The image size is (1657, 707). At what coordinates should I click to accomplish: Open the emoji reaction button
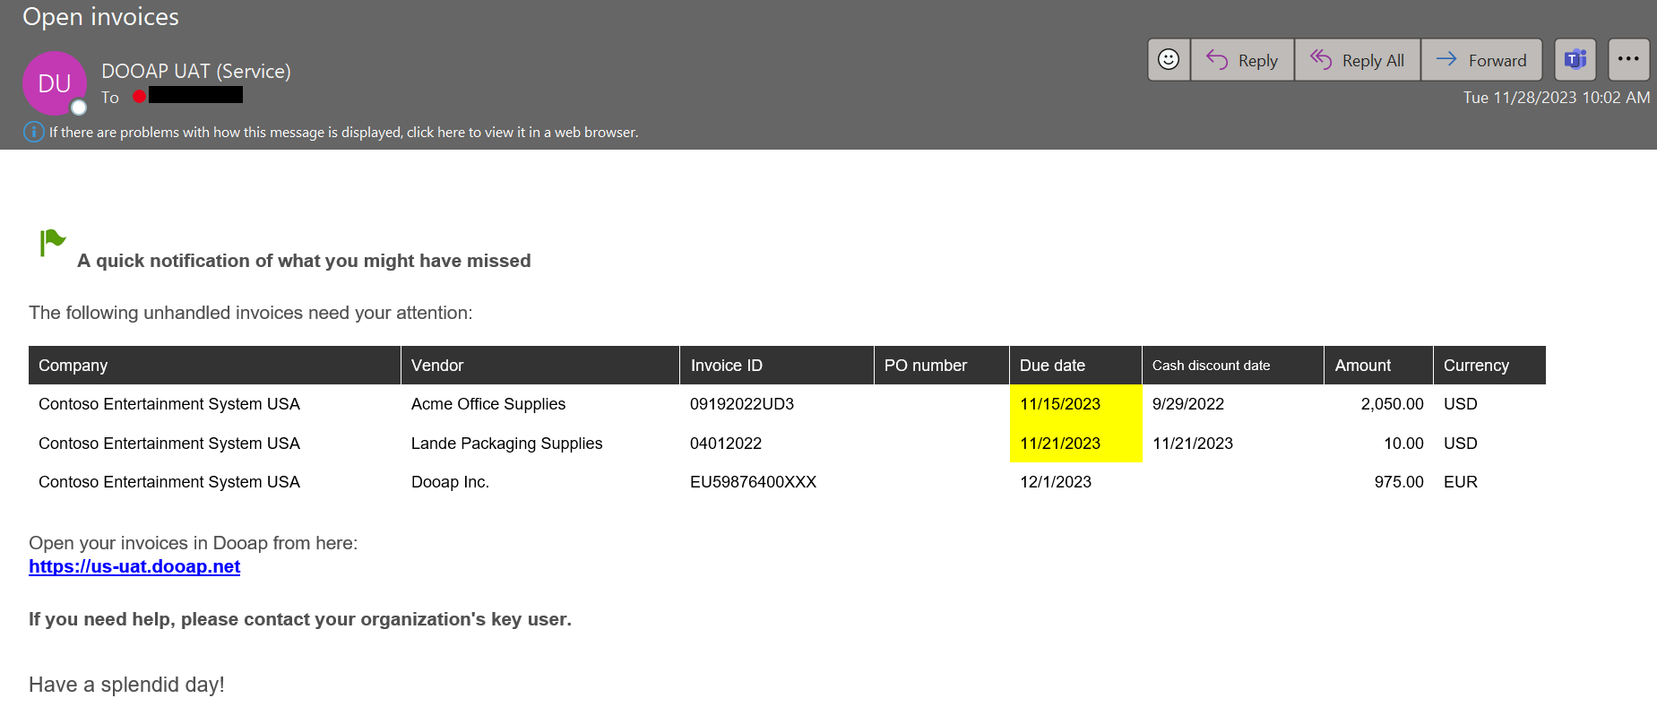click(x=1169, y=60)
